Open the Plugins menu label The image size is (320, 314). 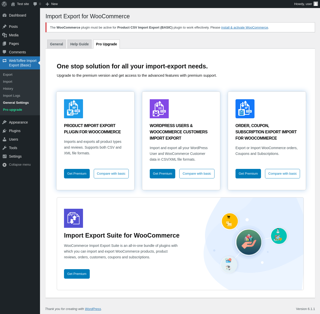click(x=15, y=131)
